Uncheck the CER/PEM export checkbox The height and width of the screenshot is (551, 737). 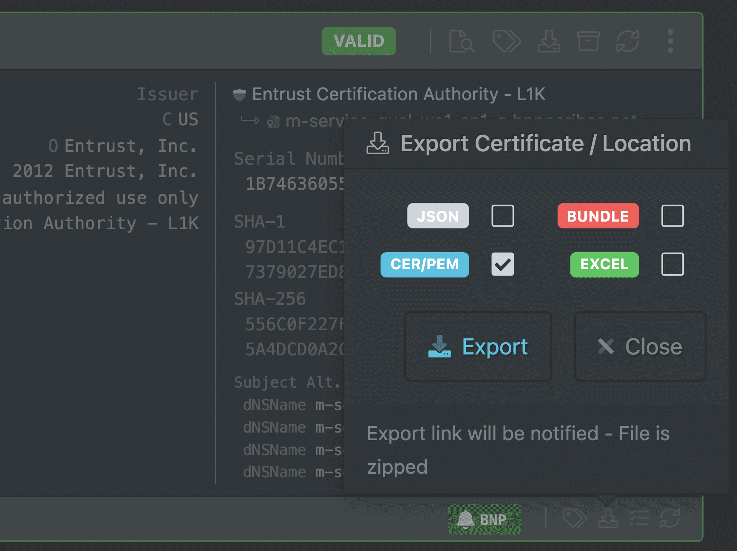(x=502, y=264)
